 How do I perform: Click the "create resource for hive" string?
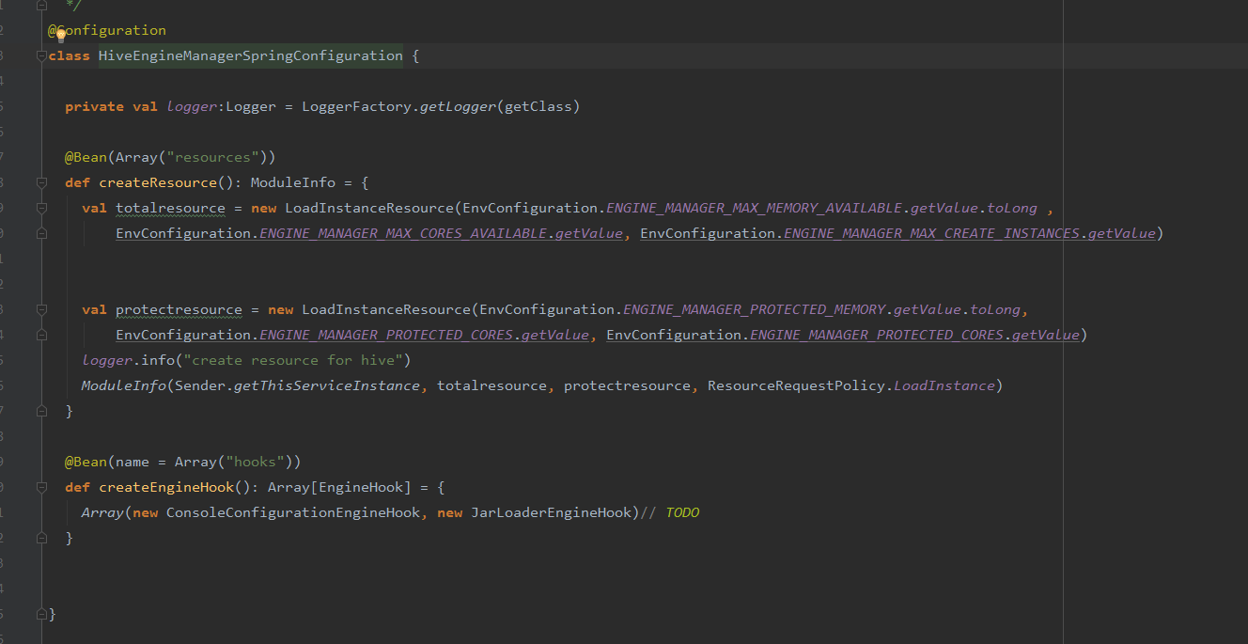tap(297, 360)
